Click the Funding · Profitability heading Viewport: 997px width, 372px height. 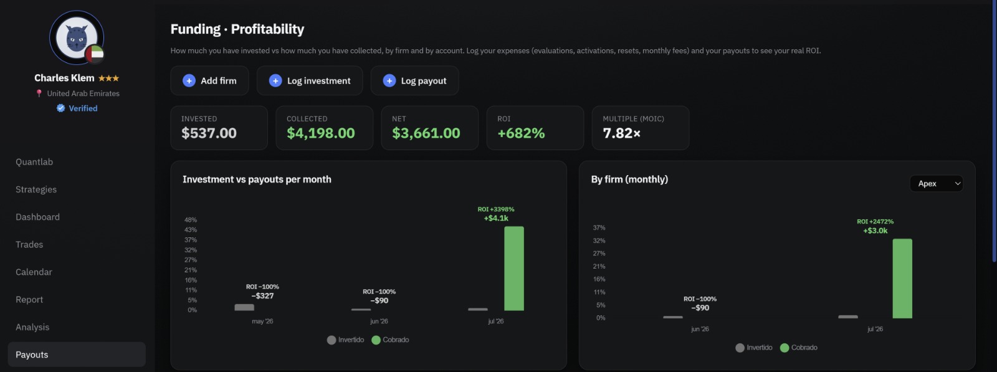click(x=237, y=29)
